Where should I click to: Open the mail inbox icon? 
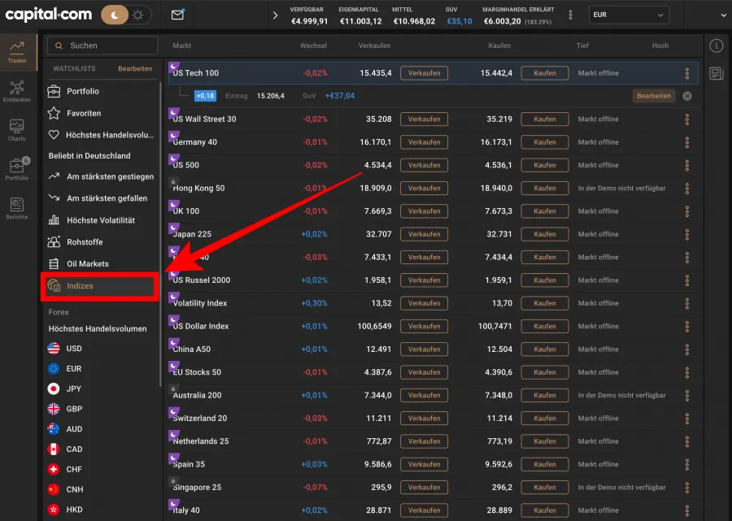click(x=177, y=15)
